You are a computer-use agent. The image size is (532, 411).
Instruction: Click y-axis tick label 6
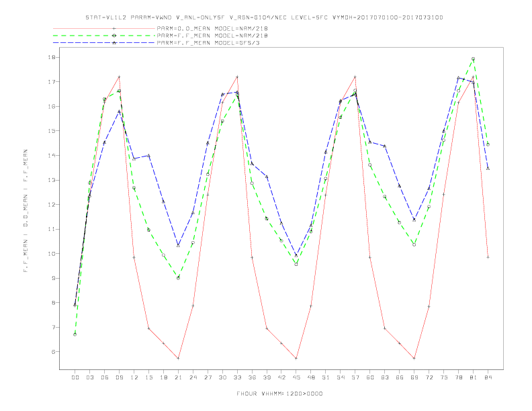(54, 352)
